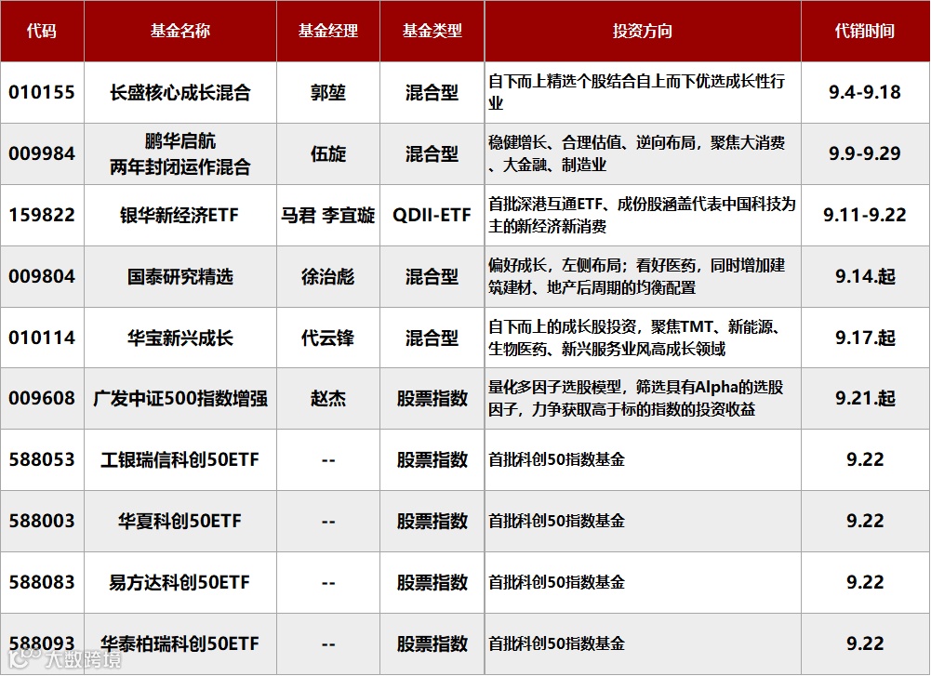This screenshot has width=931, height=676.
Task: Click date cell 9.14.起
Action: click(x=865, y=276)
